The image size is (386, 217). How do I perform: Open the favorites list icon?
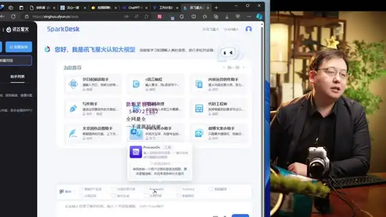pos(205,16)
